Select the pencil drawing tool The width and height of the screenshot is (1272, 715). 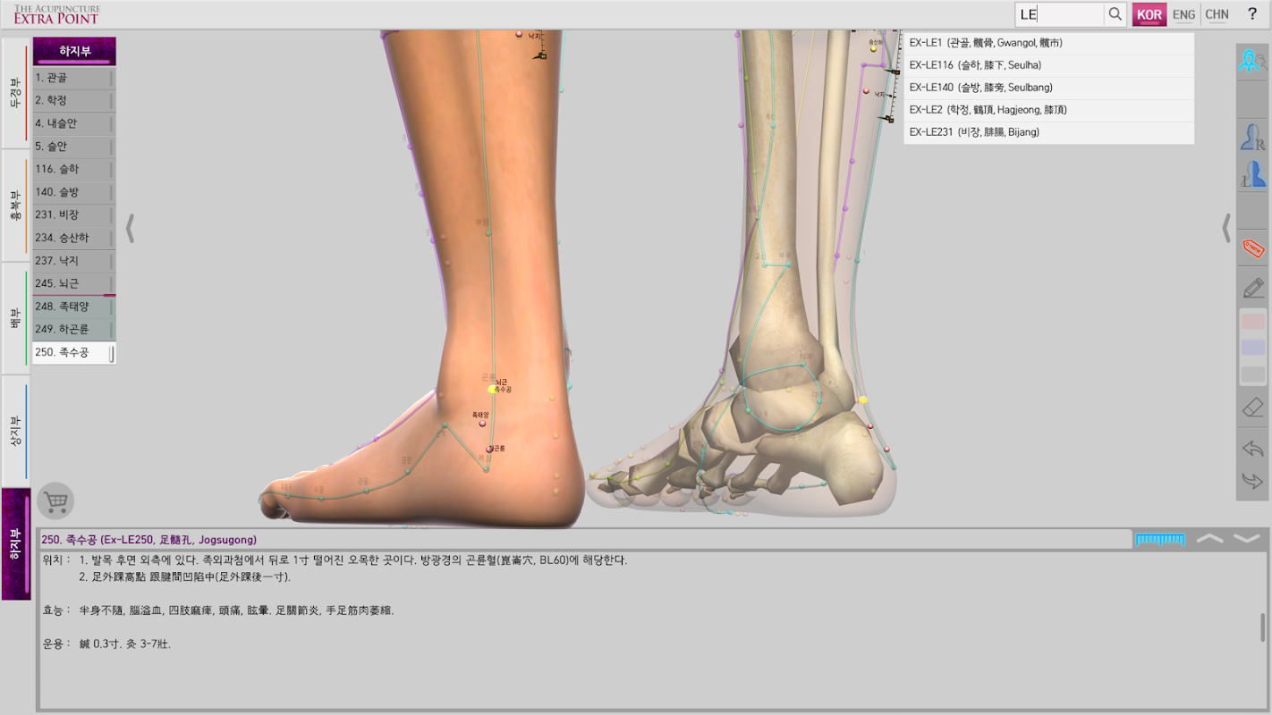click(1253, 288)
